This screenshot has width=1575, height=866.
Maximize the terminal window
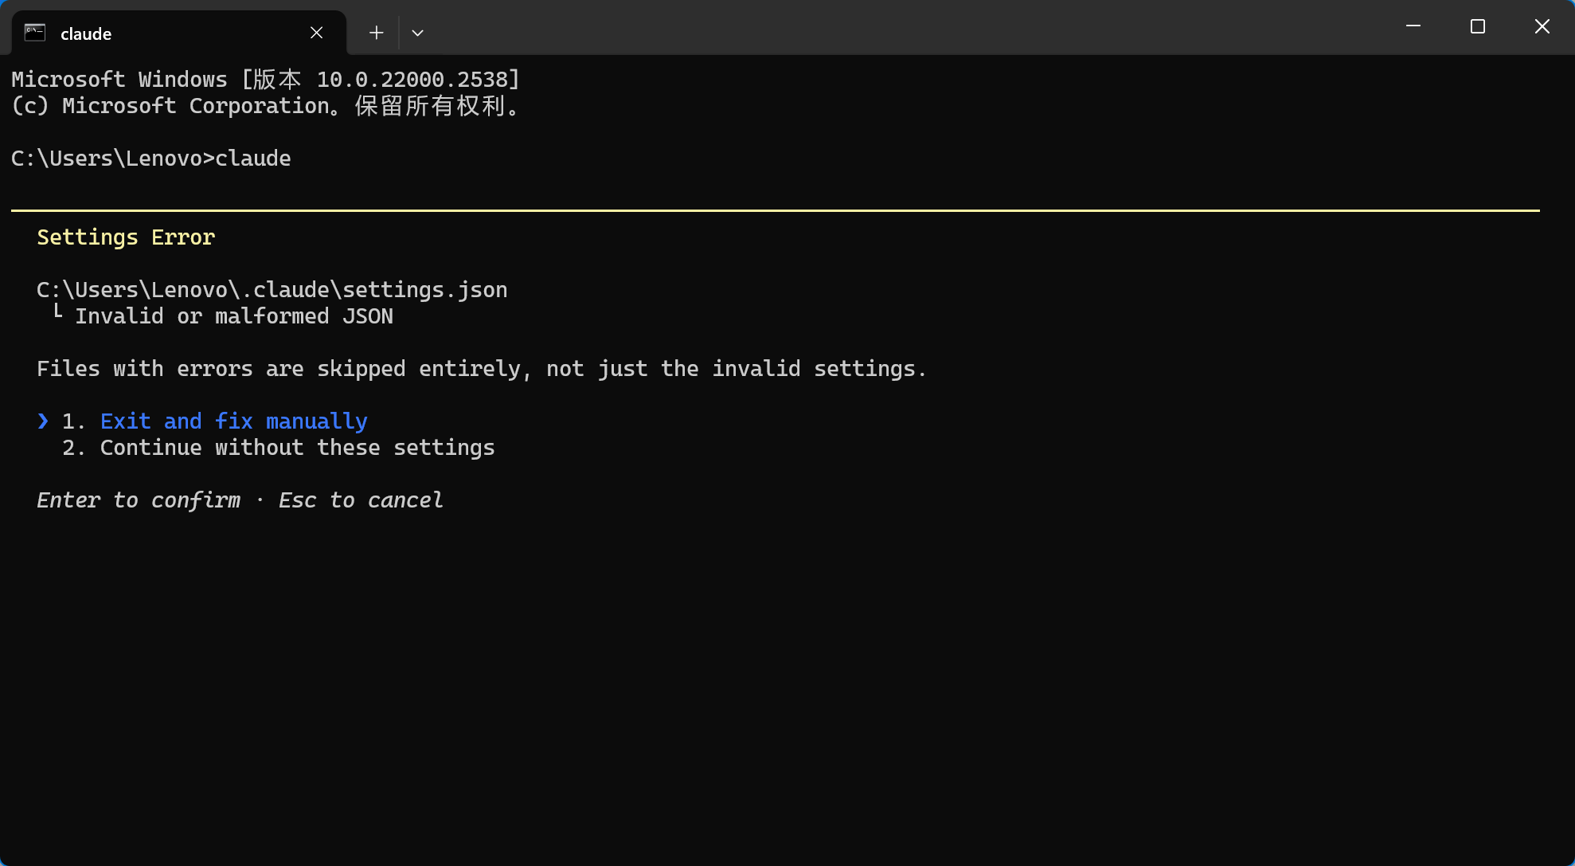pos(1478,26)
